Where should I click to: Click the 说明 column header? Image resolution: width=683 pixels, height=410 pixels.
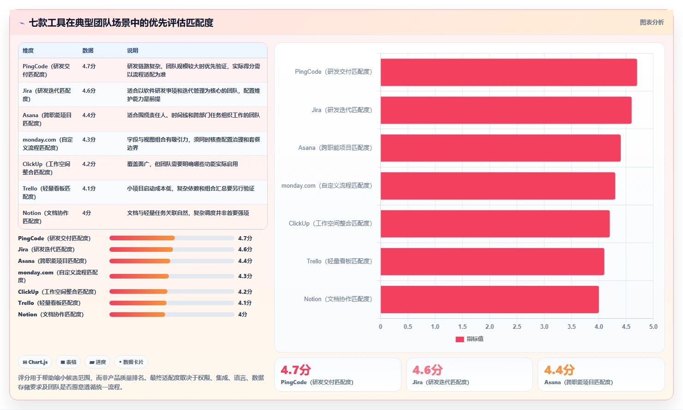click(x=133, y=51)
